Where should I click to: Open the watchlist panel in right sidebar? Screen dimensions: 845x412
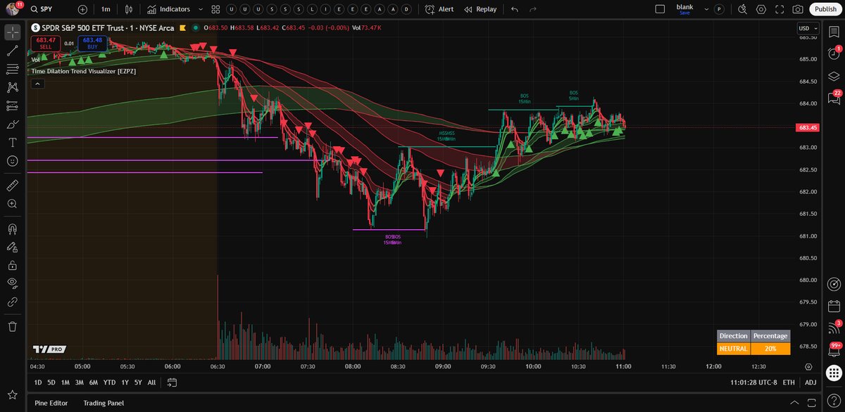point(834,32)
